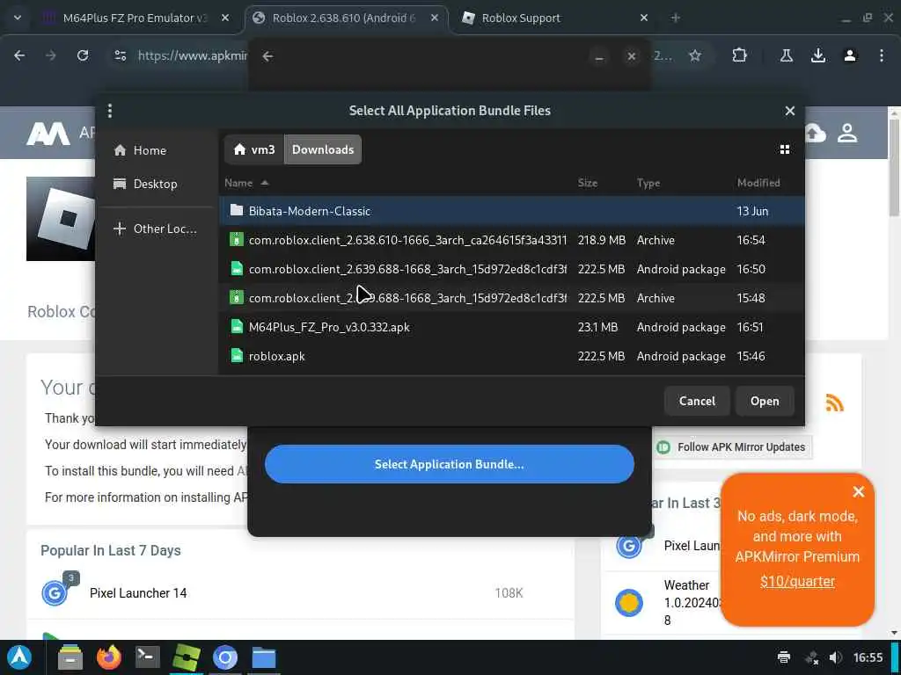Select the 2.639.688 Android package file from 16:50
Image resolution: width=901 pixels, height=675 pixels.
pyautogui.click(x=511, y=269)
